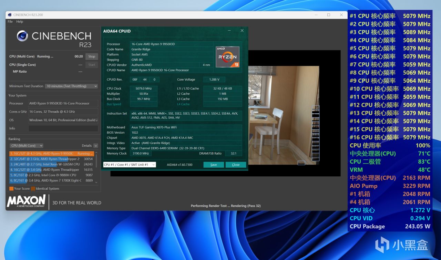Open the CPU (Multi Core) ranking dropdown
Viewport: 441px width, 260px height.
26,146
